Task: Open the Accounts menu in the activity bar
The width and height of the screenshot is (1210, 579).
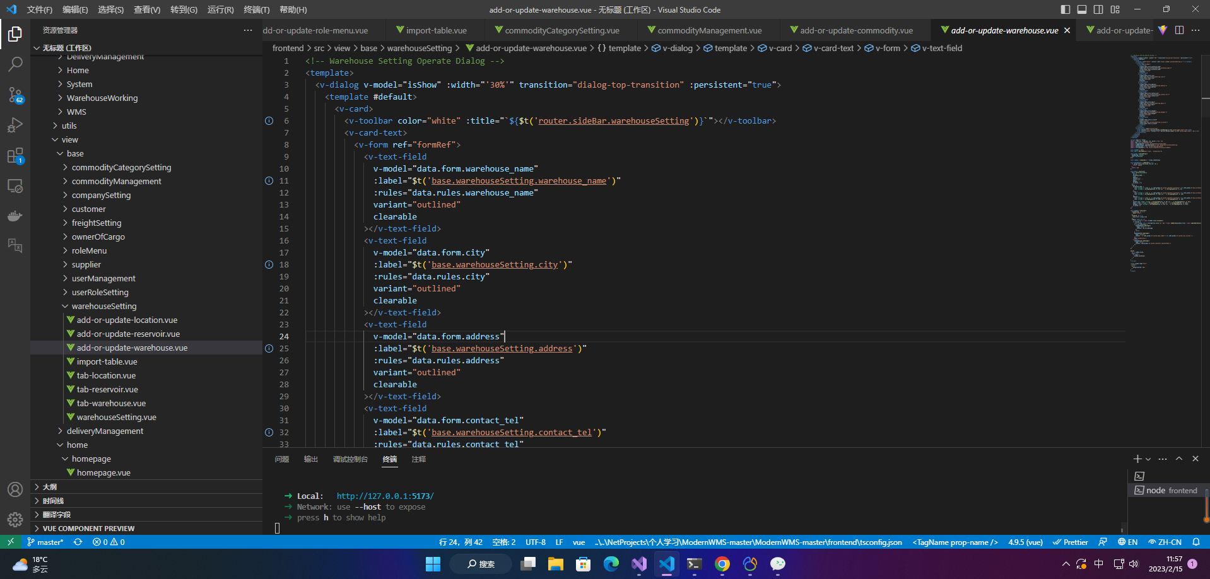Action: click(15, 489)
